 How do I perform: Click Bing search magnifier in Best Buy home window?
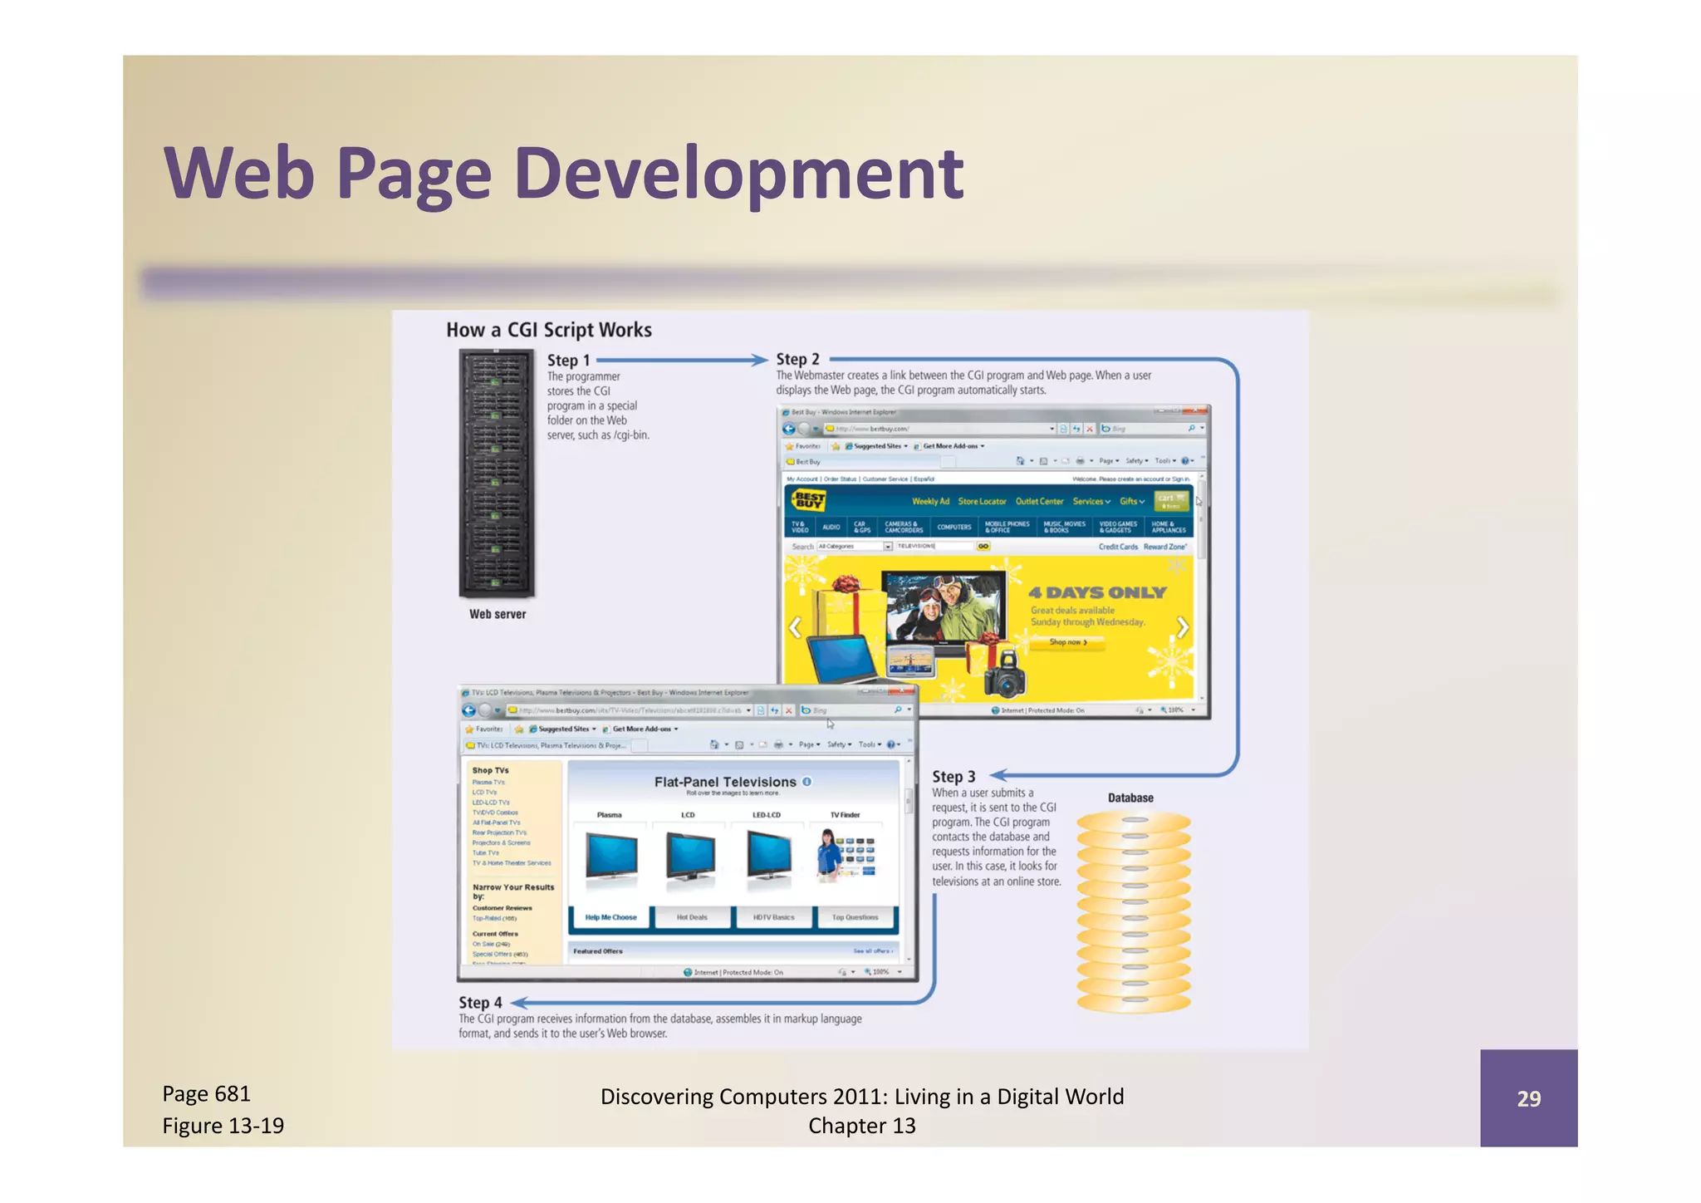click(x=1191, y=429)
